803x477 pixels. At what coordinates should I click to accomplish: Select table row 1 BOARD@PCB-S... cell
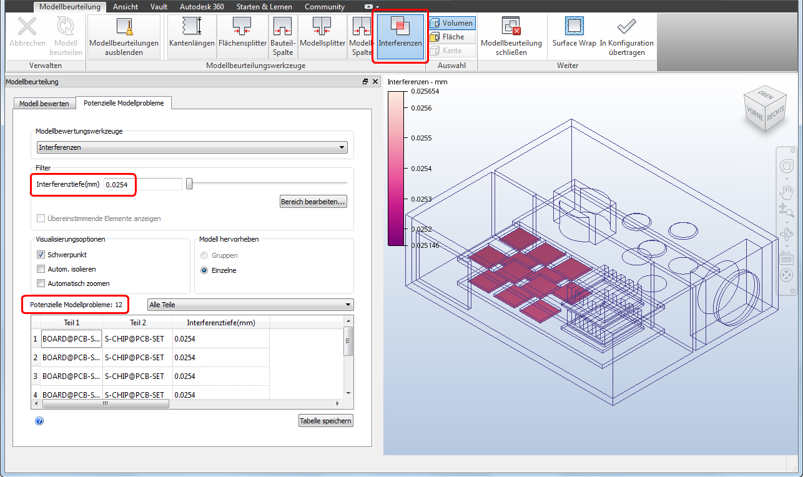click(x=72, y=339)
